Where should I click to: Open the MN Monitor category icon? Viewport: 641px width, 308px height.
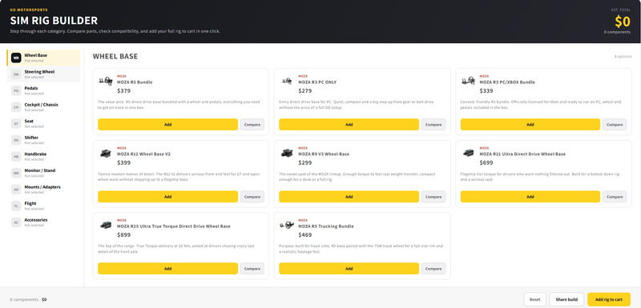(16, 173)
